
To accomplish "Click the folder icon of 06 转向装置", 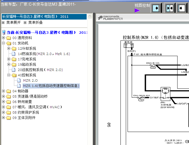I will click(9, 102).
